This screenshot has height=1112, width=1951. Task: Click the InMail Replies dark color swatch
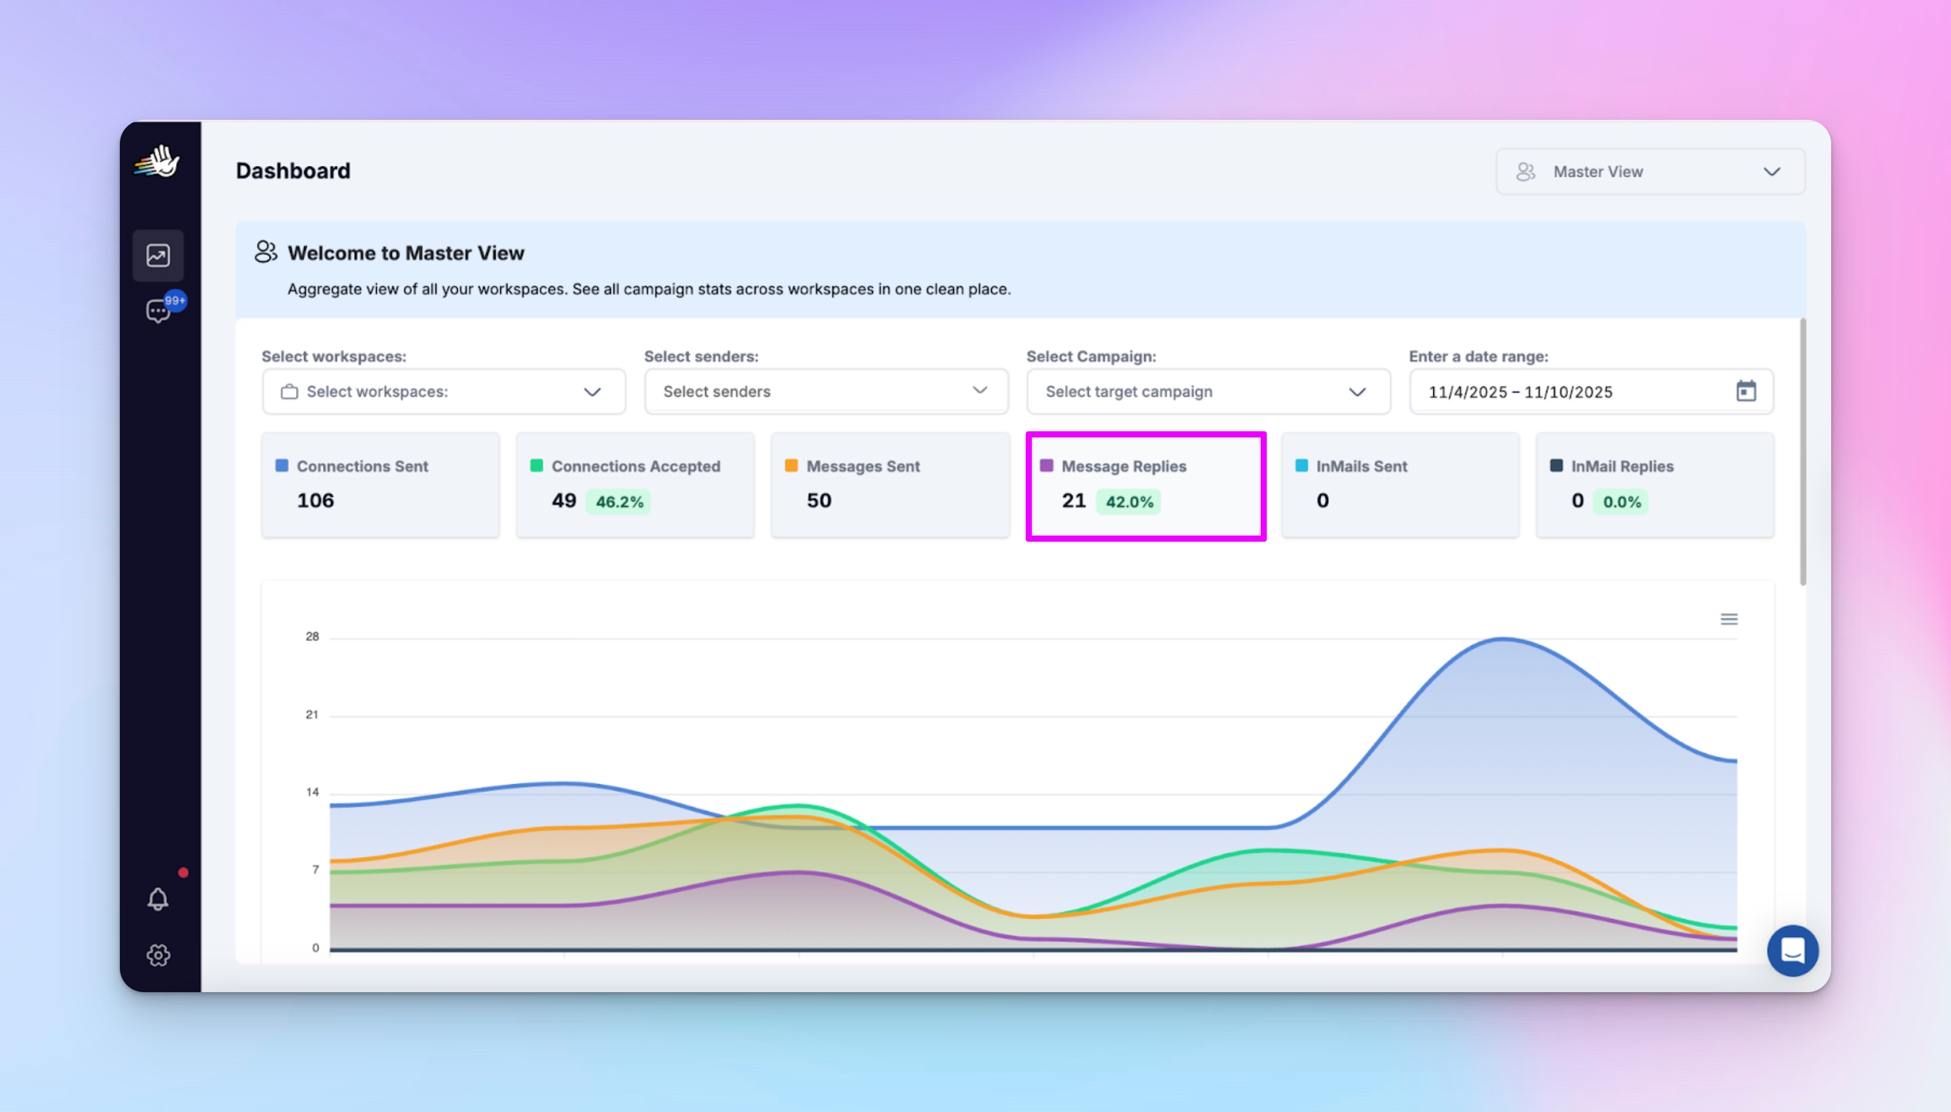(1556, 466)
